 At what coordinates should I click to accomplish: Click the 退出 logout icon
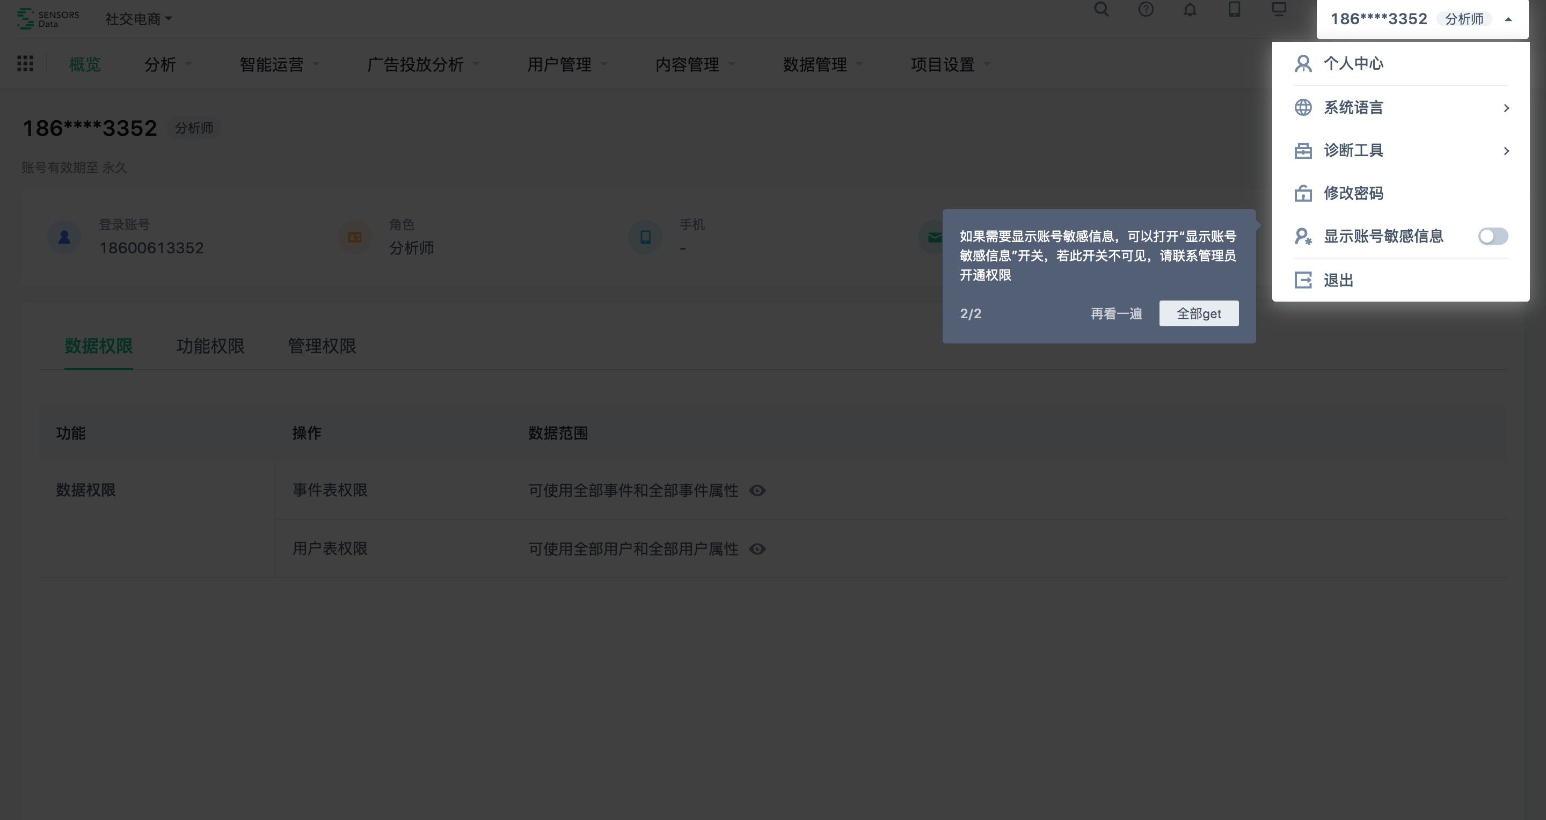(1303, 280)
